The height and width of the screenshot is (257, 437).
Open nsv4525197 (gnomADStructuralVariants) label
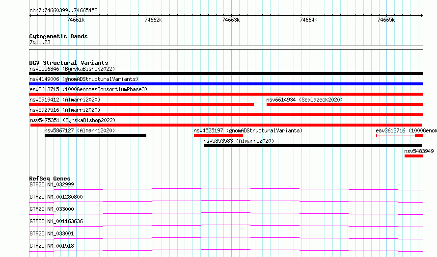click(248, 130)
